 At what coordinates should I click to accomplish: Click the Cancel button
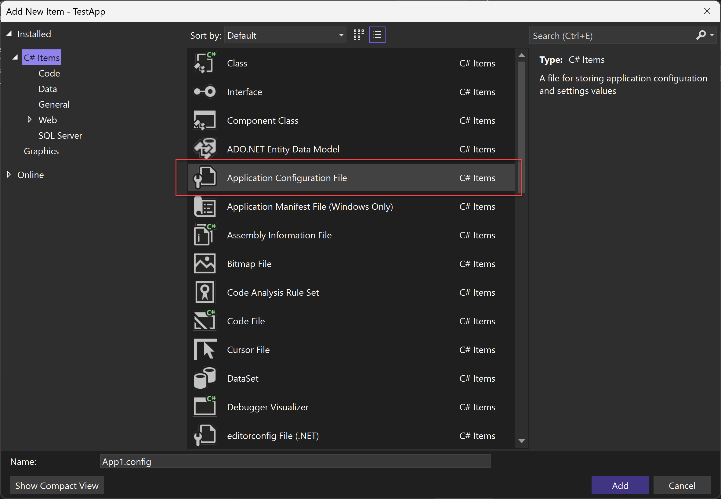click(683, 485)
